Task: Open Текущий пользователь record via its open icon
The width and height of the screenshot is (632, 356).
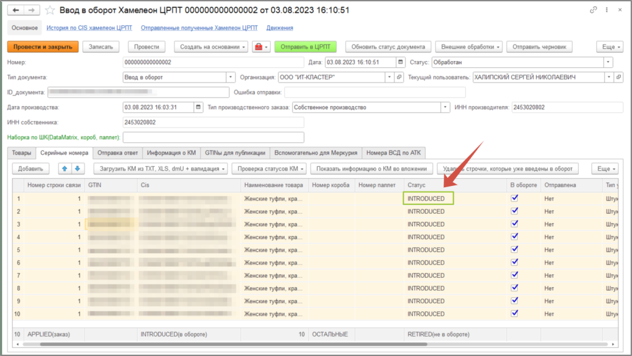Action: point(618,77)
